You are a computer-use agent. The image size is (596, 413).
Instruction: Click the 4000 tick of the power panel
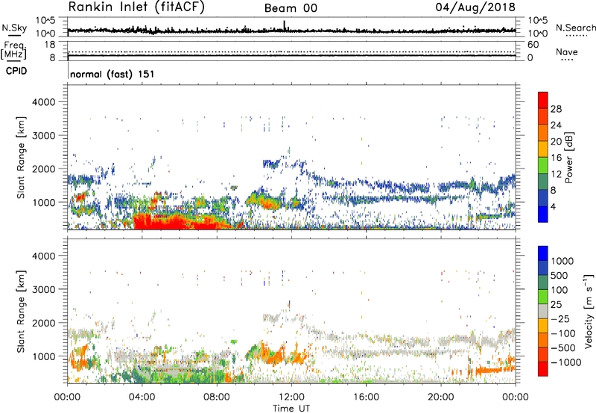(x=44, y=102)
